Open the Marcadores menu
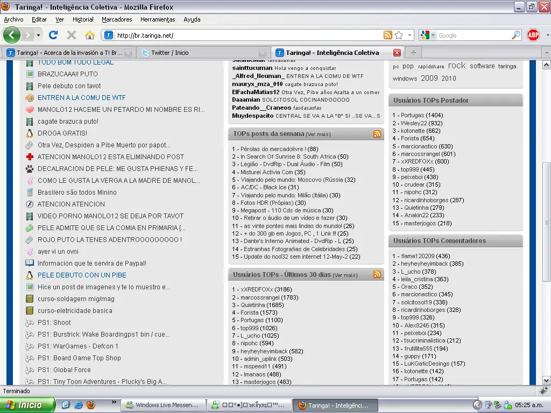The width and height of the screenshot is (551, 413). click(x=117, y=20)
